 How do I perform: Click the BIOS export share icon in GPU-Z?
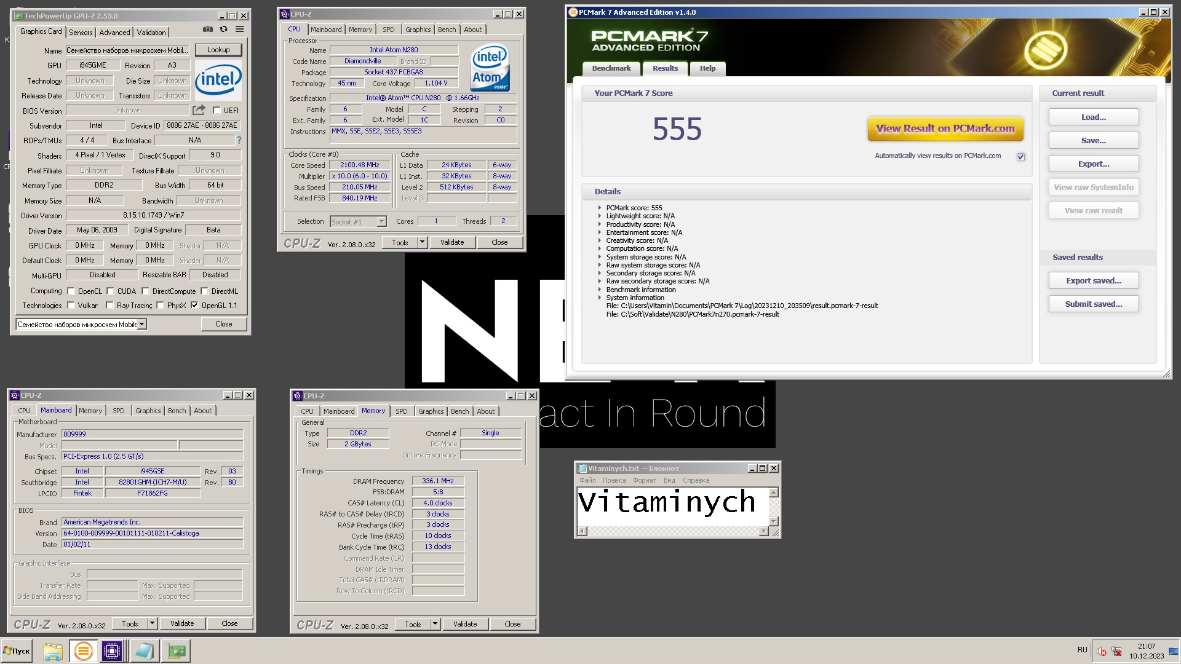199,110
